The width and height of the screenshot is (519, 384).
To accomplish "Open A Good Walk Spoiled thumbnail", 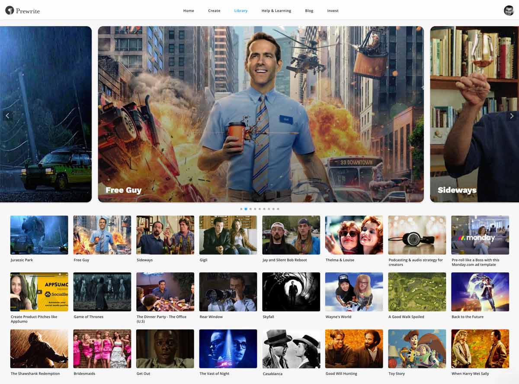I will [x=417, y=292].
